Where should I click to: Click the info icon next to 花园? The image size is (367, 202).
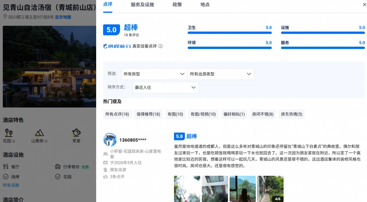[14, 141]
